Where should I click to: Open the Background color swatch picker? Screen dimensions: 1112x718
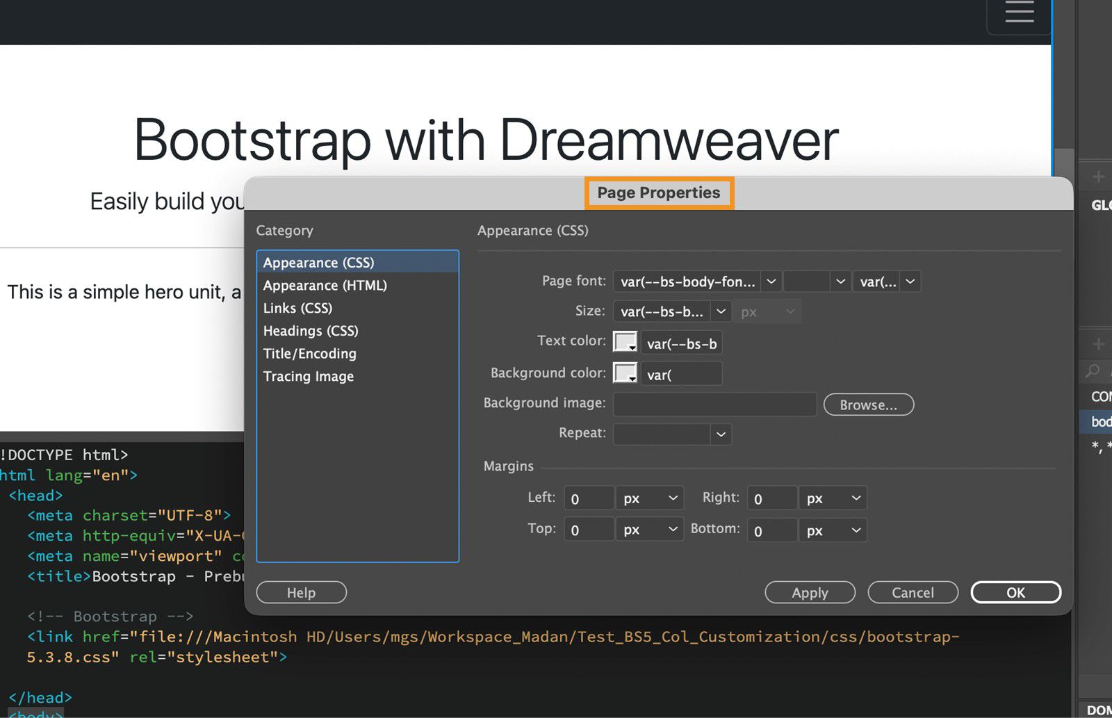coord(625,373)
